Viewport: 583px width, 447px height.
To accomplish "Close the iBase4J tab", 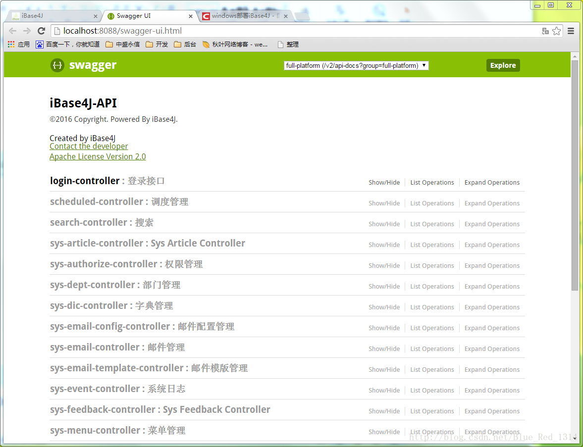I will pyautogui.click(x=95, y=16).
